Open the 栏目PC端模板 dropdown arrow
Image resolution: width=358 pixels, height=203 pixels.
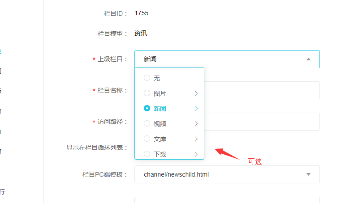click(308, 174)
